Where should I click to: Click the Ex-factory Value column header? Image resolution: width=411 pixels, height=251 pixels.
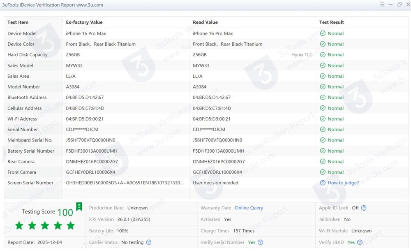pyautogui.click(x=84, y=22)
